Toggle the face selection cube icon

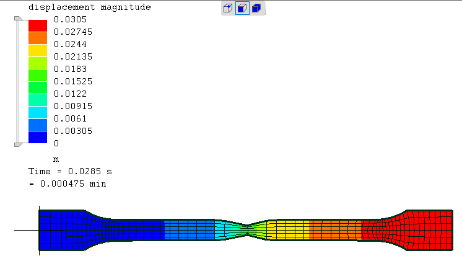[242, 9]
